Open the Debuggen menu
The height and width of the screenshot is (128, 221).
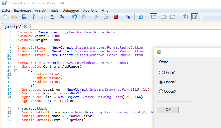pyautogui.click(x=71, y=10)
